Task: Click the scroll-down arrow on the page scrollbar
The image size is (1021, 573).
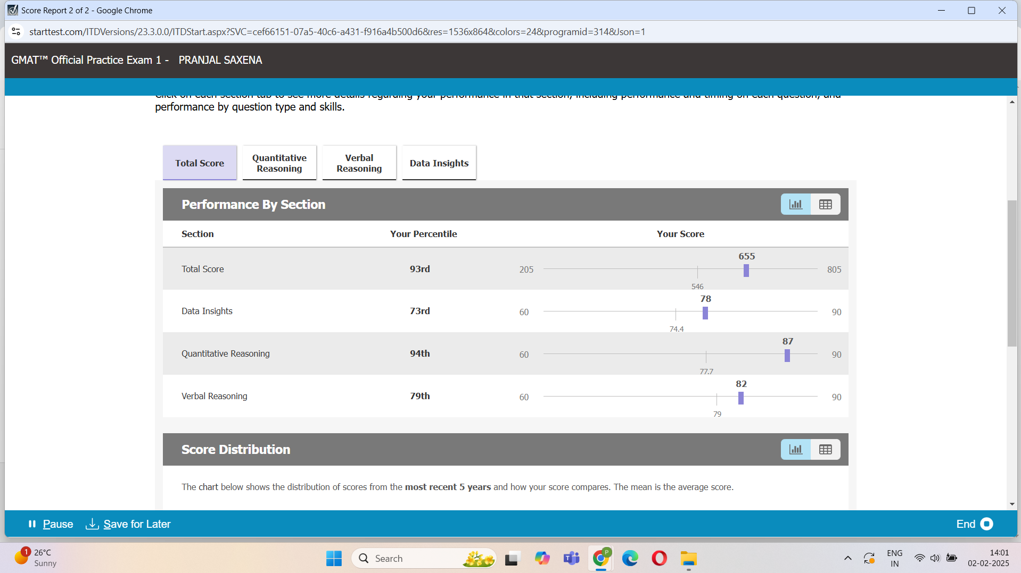Action: (1012, 504)
